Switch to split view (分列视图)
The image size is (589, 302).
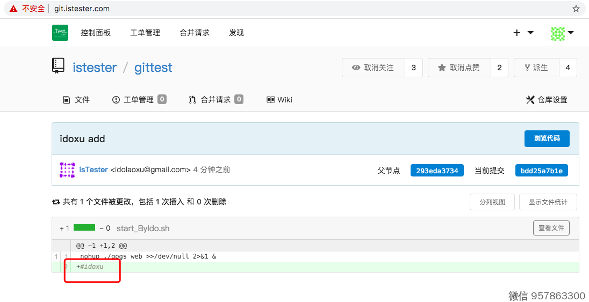(x=492, y=202)
